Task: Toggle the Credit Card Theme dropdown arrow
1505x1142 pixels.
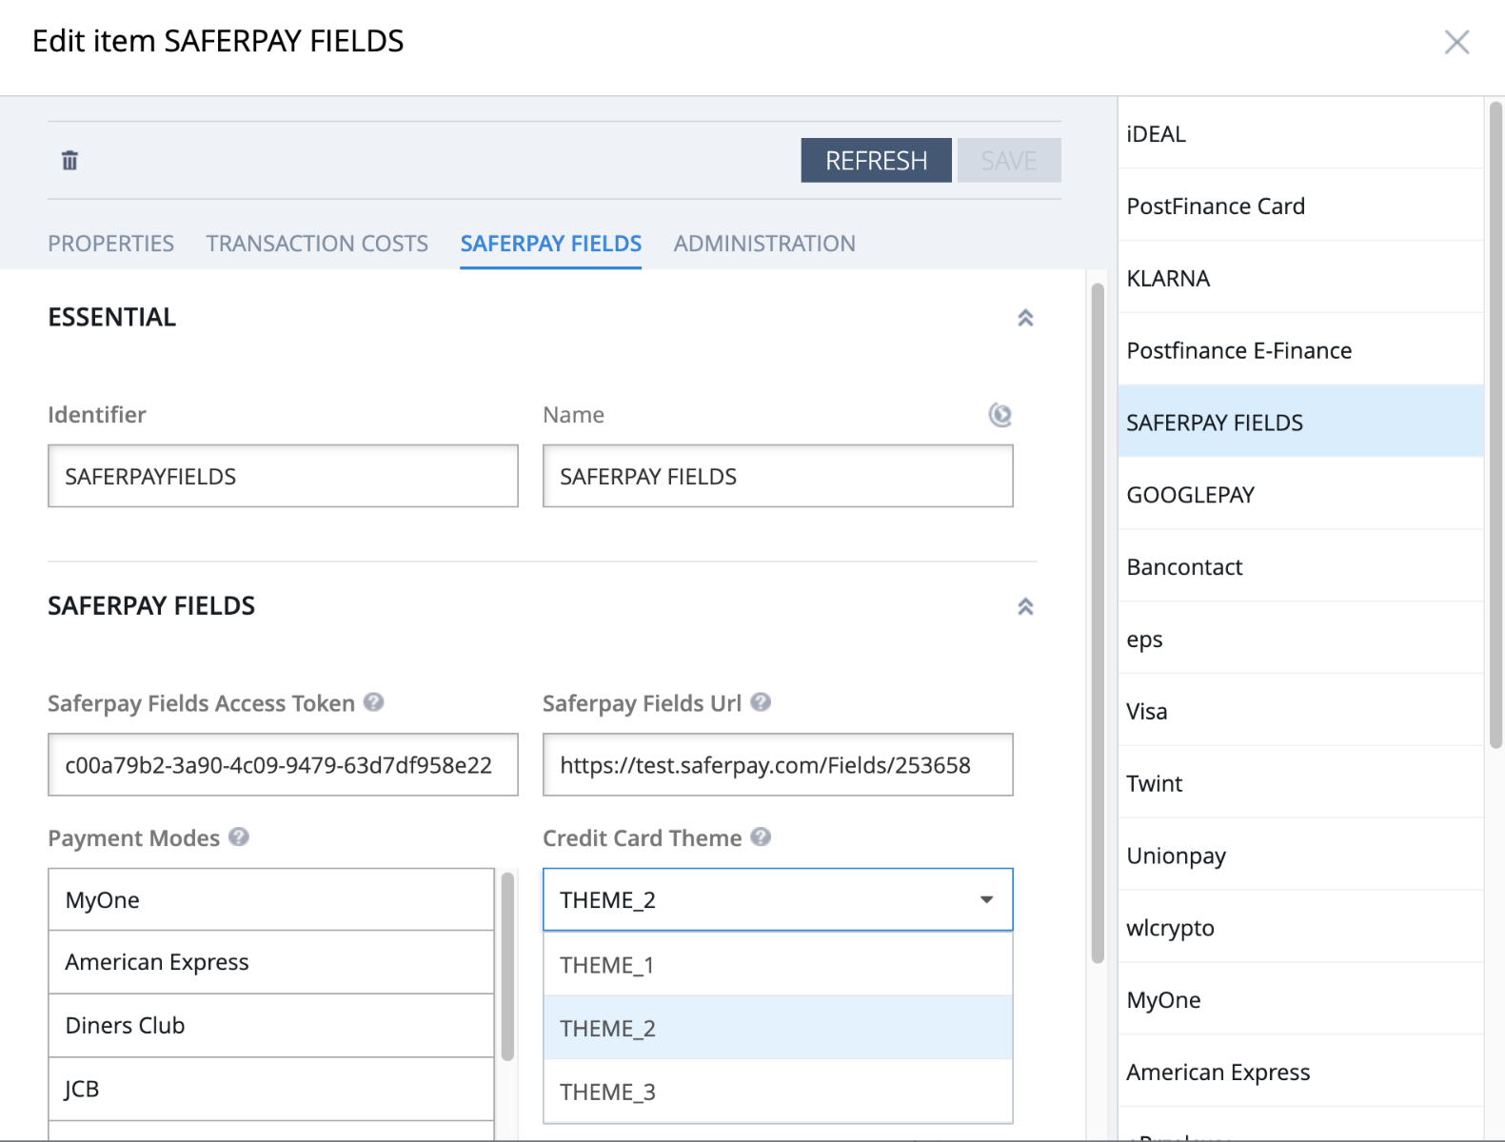Action: pyautogui.click(x=986, y=900)
